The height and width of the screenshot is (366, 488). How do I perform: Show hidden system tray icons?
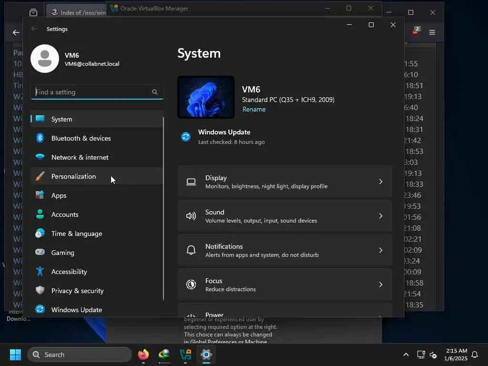(406, 355)
